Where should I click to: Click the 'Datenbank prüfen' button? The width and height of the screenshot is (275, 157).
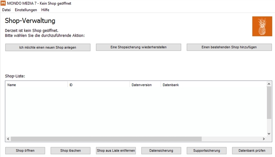tap(252, 150)
